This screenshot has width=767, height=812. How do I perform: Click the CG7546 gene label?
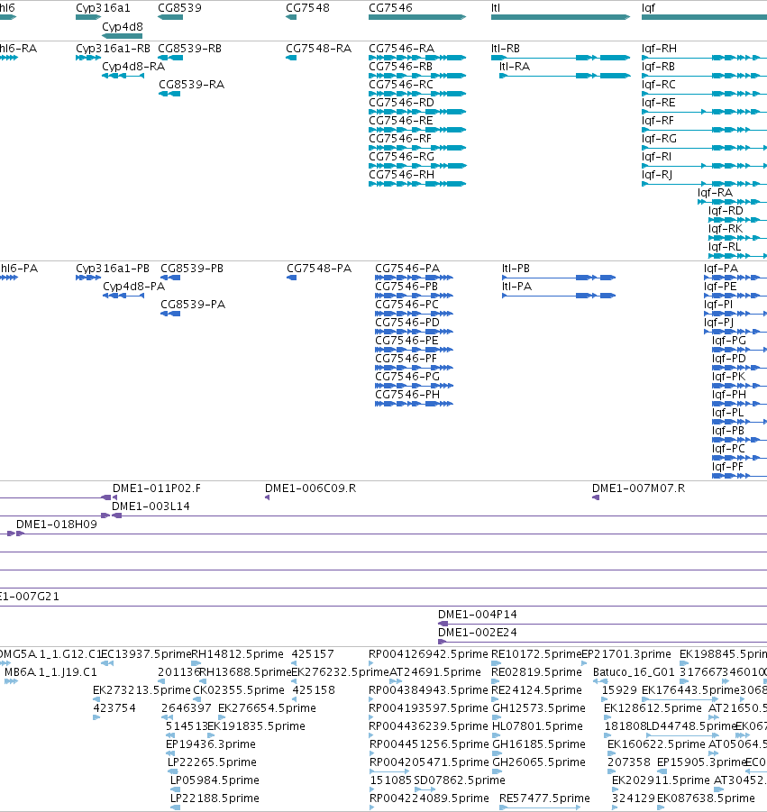click(x=390, y=8)
